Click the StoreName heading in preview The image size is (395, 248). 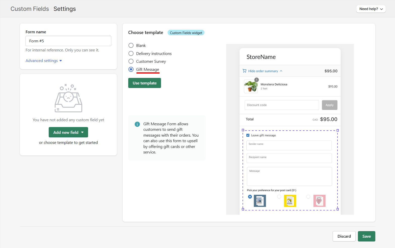[261, 57]
